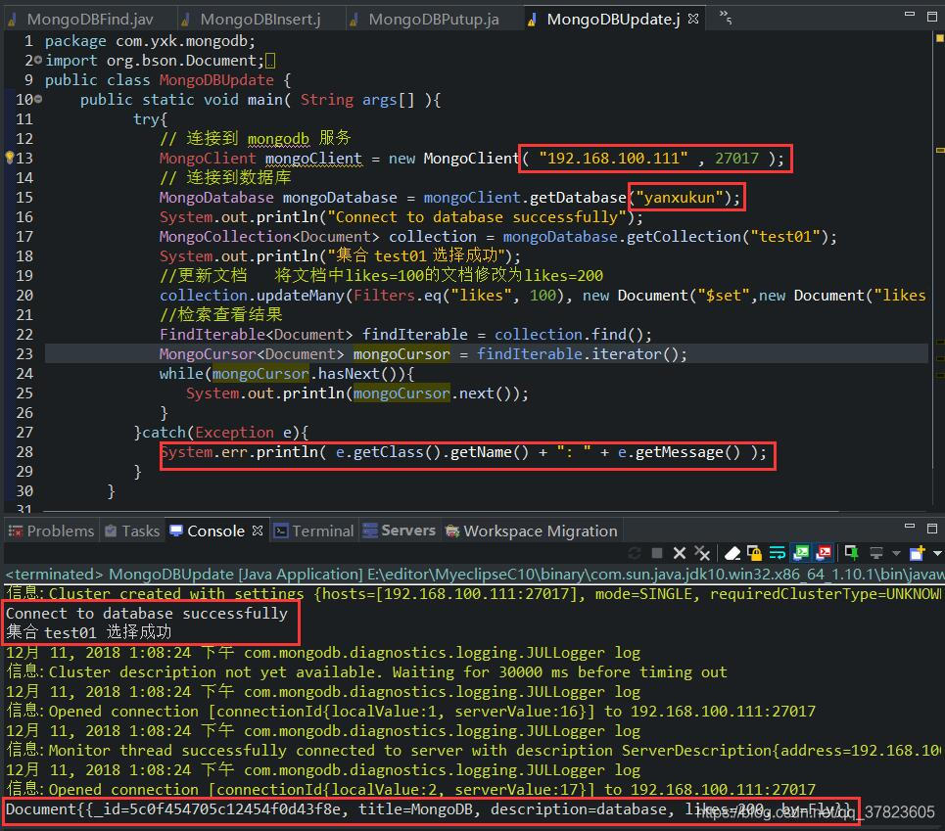Switch to the Terminal view tab

314,531
